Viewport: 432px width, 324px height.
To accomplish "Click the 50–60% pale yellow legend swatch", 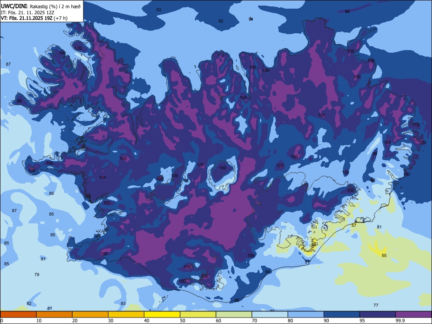I will coord(198,314).
